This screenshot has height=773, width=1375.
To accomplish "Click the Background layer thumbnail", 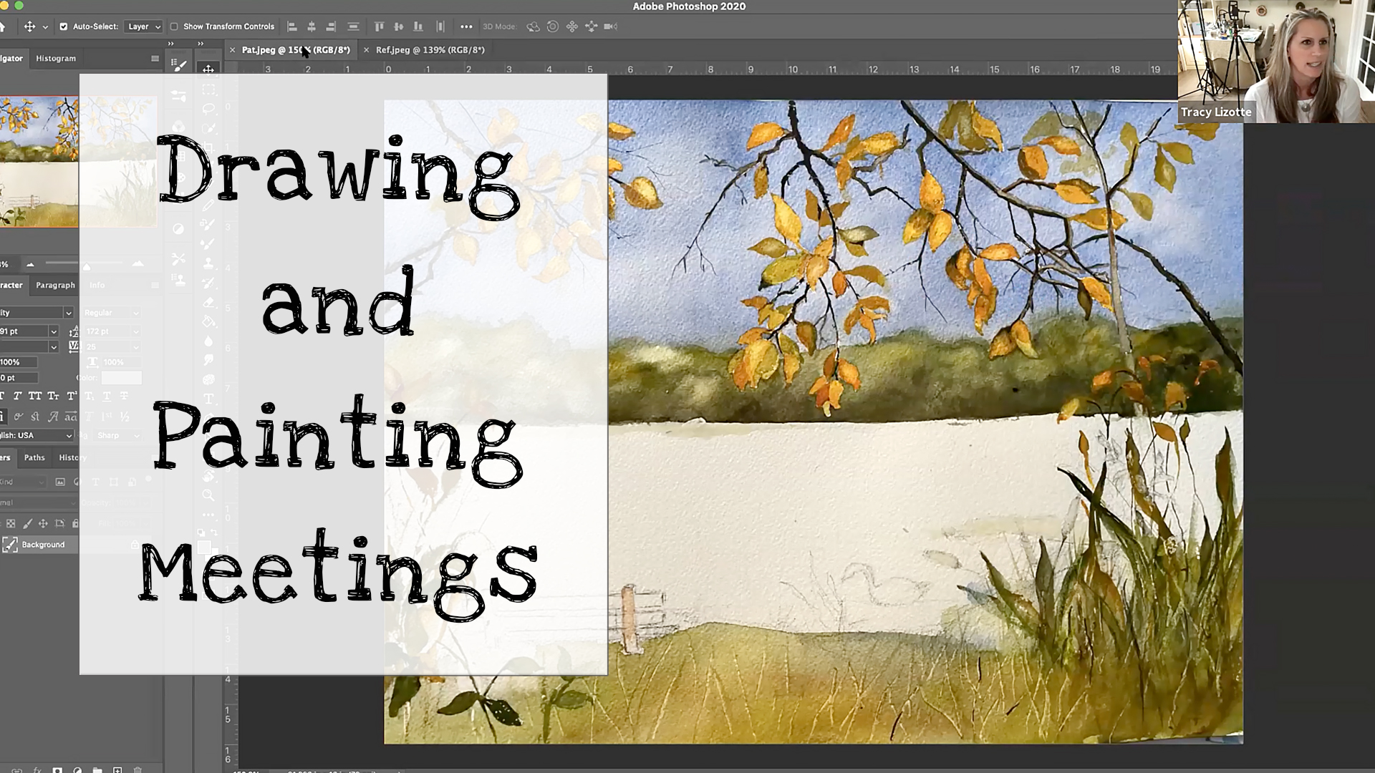I will click(x=10, y=545).
